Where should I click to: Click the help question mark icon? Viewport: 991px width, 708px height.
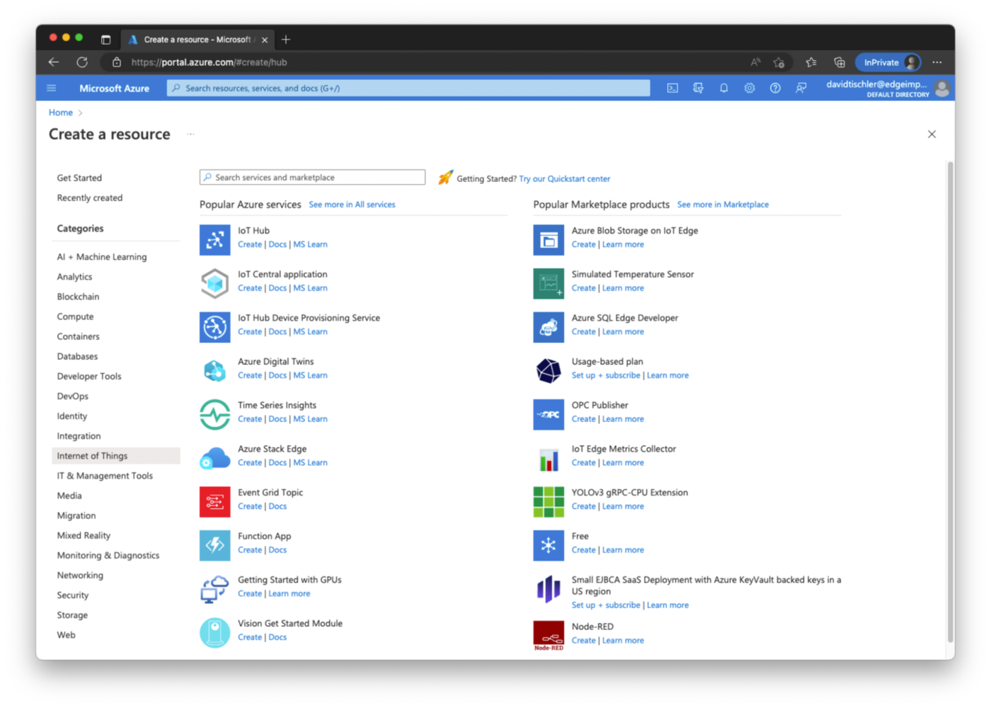[x=775, y=88]
